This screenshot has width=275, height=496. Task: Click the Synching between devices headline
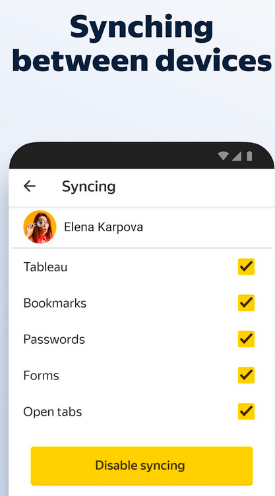[142, 43]
